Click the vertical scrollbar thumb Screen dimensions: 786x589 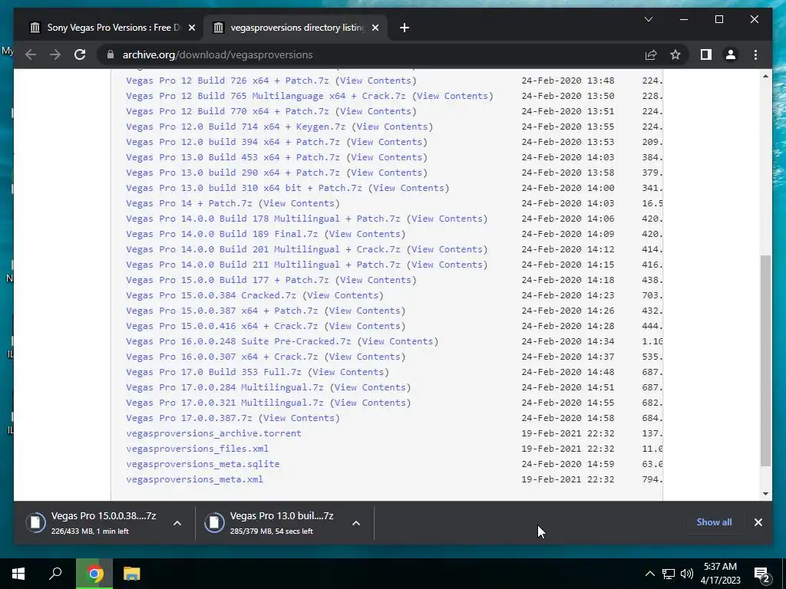[765, 360]
